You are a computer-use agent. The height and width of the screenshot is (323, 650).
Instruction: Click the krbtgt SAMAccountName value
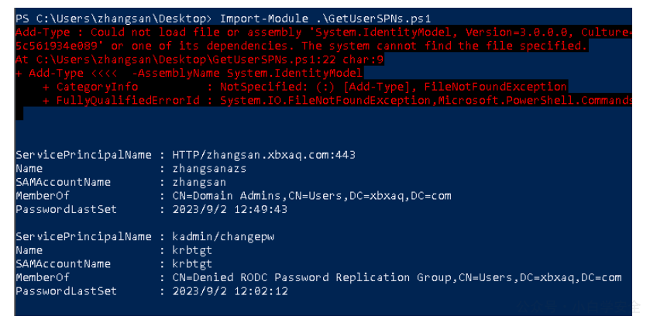tap(192, 264)
